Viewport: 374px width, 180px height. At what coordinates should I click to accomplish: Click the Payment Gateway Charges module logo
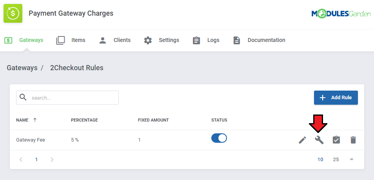point(13,13)
